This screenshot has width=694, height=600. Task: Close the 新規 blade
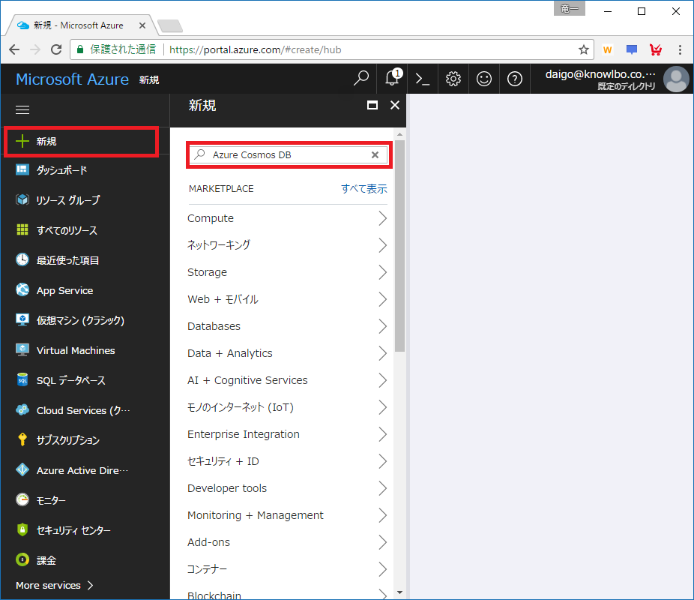(x=395, y=106)
